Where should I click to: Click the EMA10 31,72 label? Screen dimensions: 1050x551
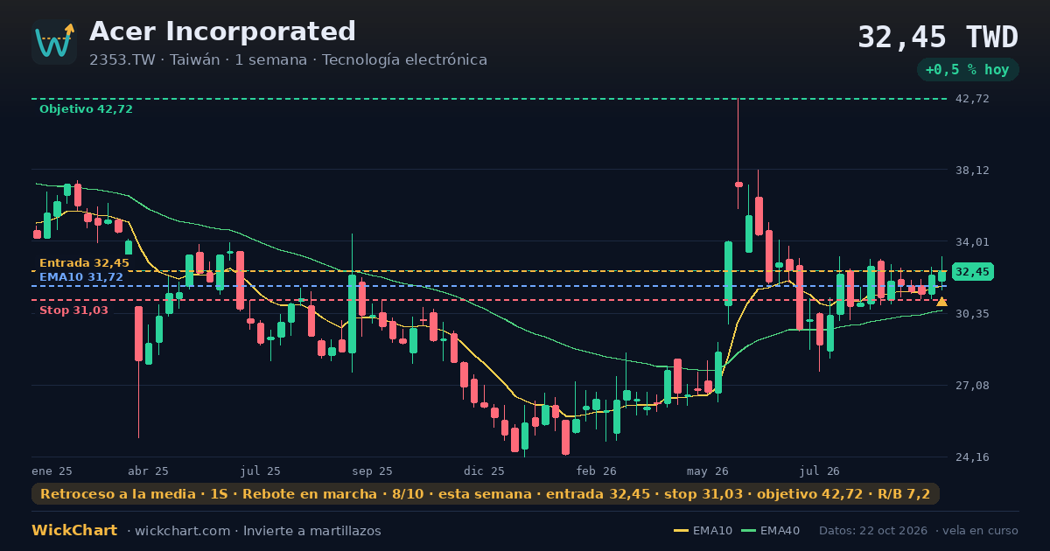click(x=81, y=276)
